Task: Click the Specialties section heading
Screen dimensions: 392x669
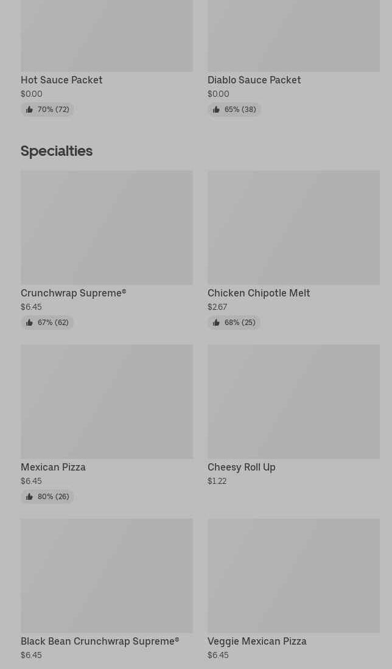Action: [x=57, y=150]
